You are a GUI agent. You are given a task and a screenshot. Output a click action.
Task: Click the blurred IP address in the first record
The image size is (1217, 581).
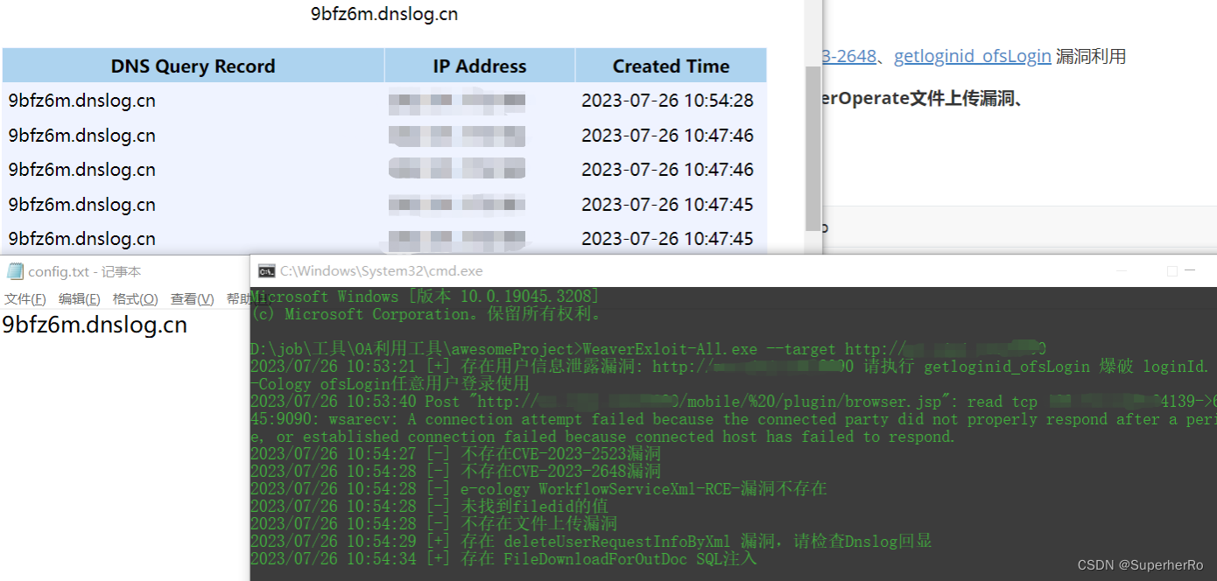(x=457, y=100)
